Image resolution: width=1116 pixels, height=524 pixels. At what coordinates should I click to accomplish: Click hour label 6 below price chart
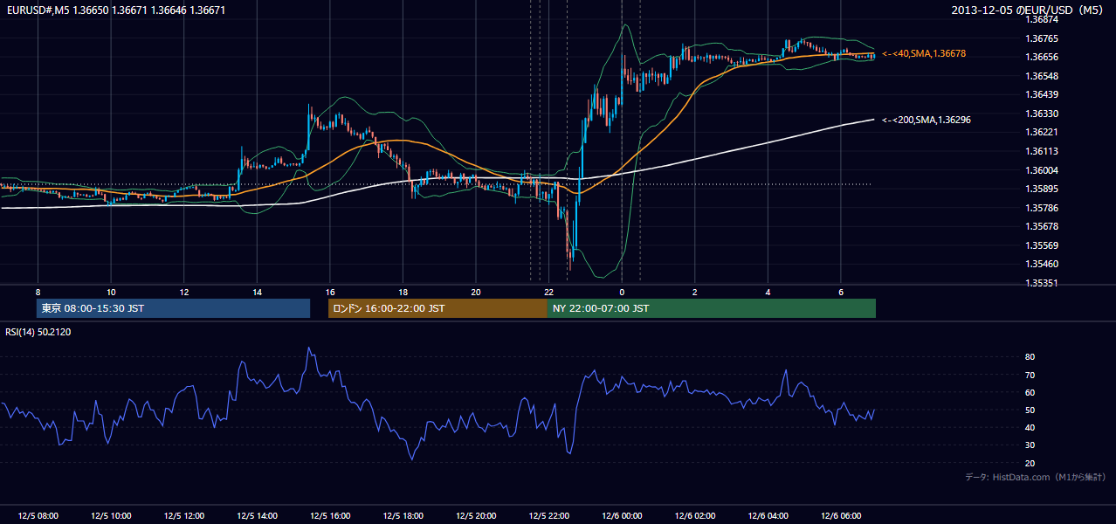click(x=840, y=292)
